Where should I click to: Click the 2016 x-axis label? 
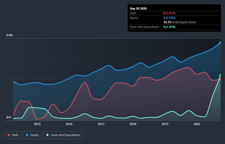click(x=69, y=124)
